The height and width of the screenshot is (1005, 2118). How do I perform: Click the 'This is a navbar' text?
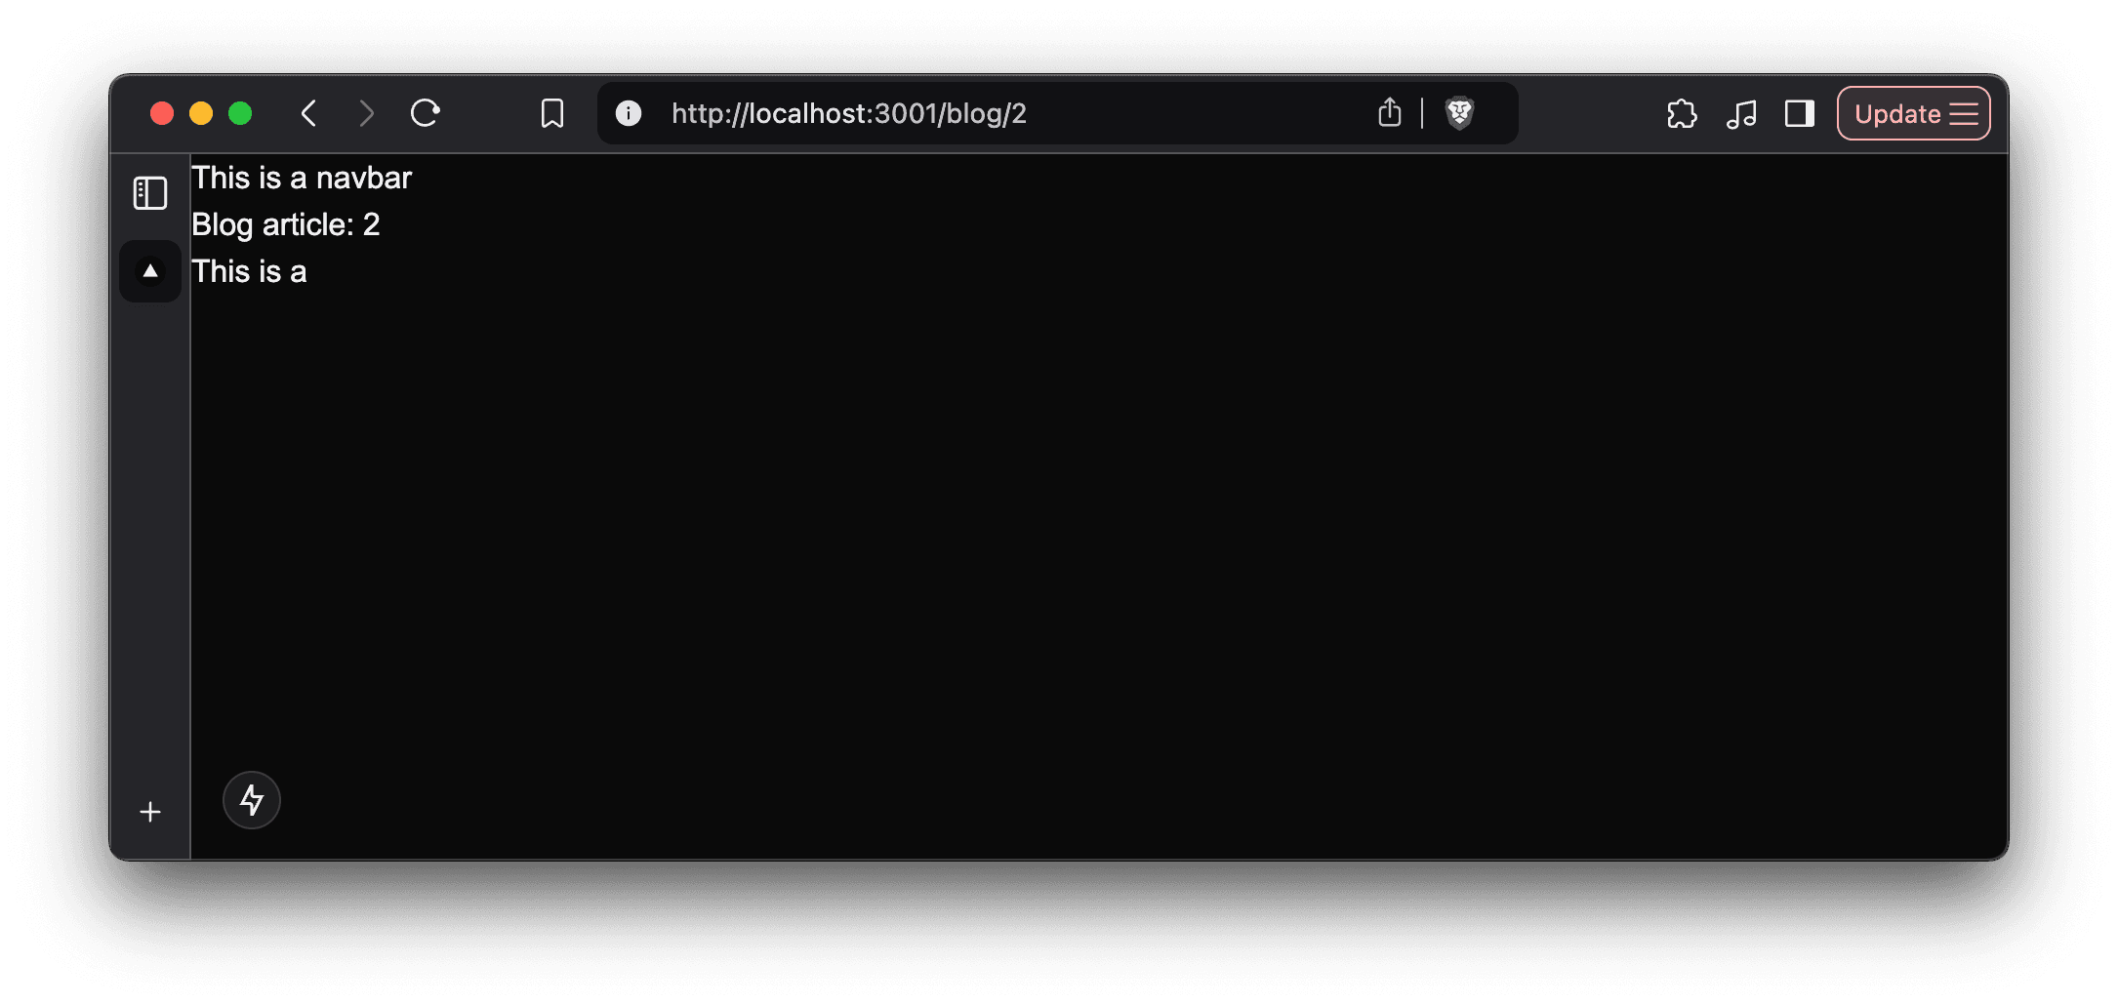(302, 178)
